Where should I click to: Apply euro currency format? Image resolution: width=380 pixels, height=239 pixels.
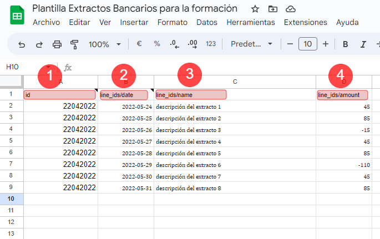139,44
